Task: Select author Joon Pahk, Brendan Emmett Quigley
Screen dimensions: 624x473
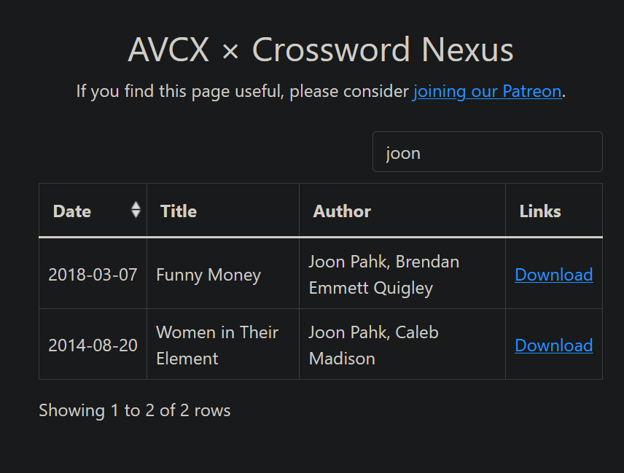Action: click(x=384, y=275)
